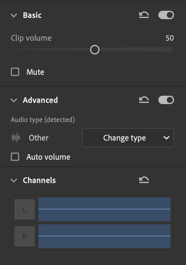Screen dimensions: 186x265
Task: Toggle the Advanced section switch off
Action: tap(166, 100)
